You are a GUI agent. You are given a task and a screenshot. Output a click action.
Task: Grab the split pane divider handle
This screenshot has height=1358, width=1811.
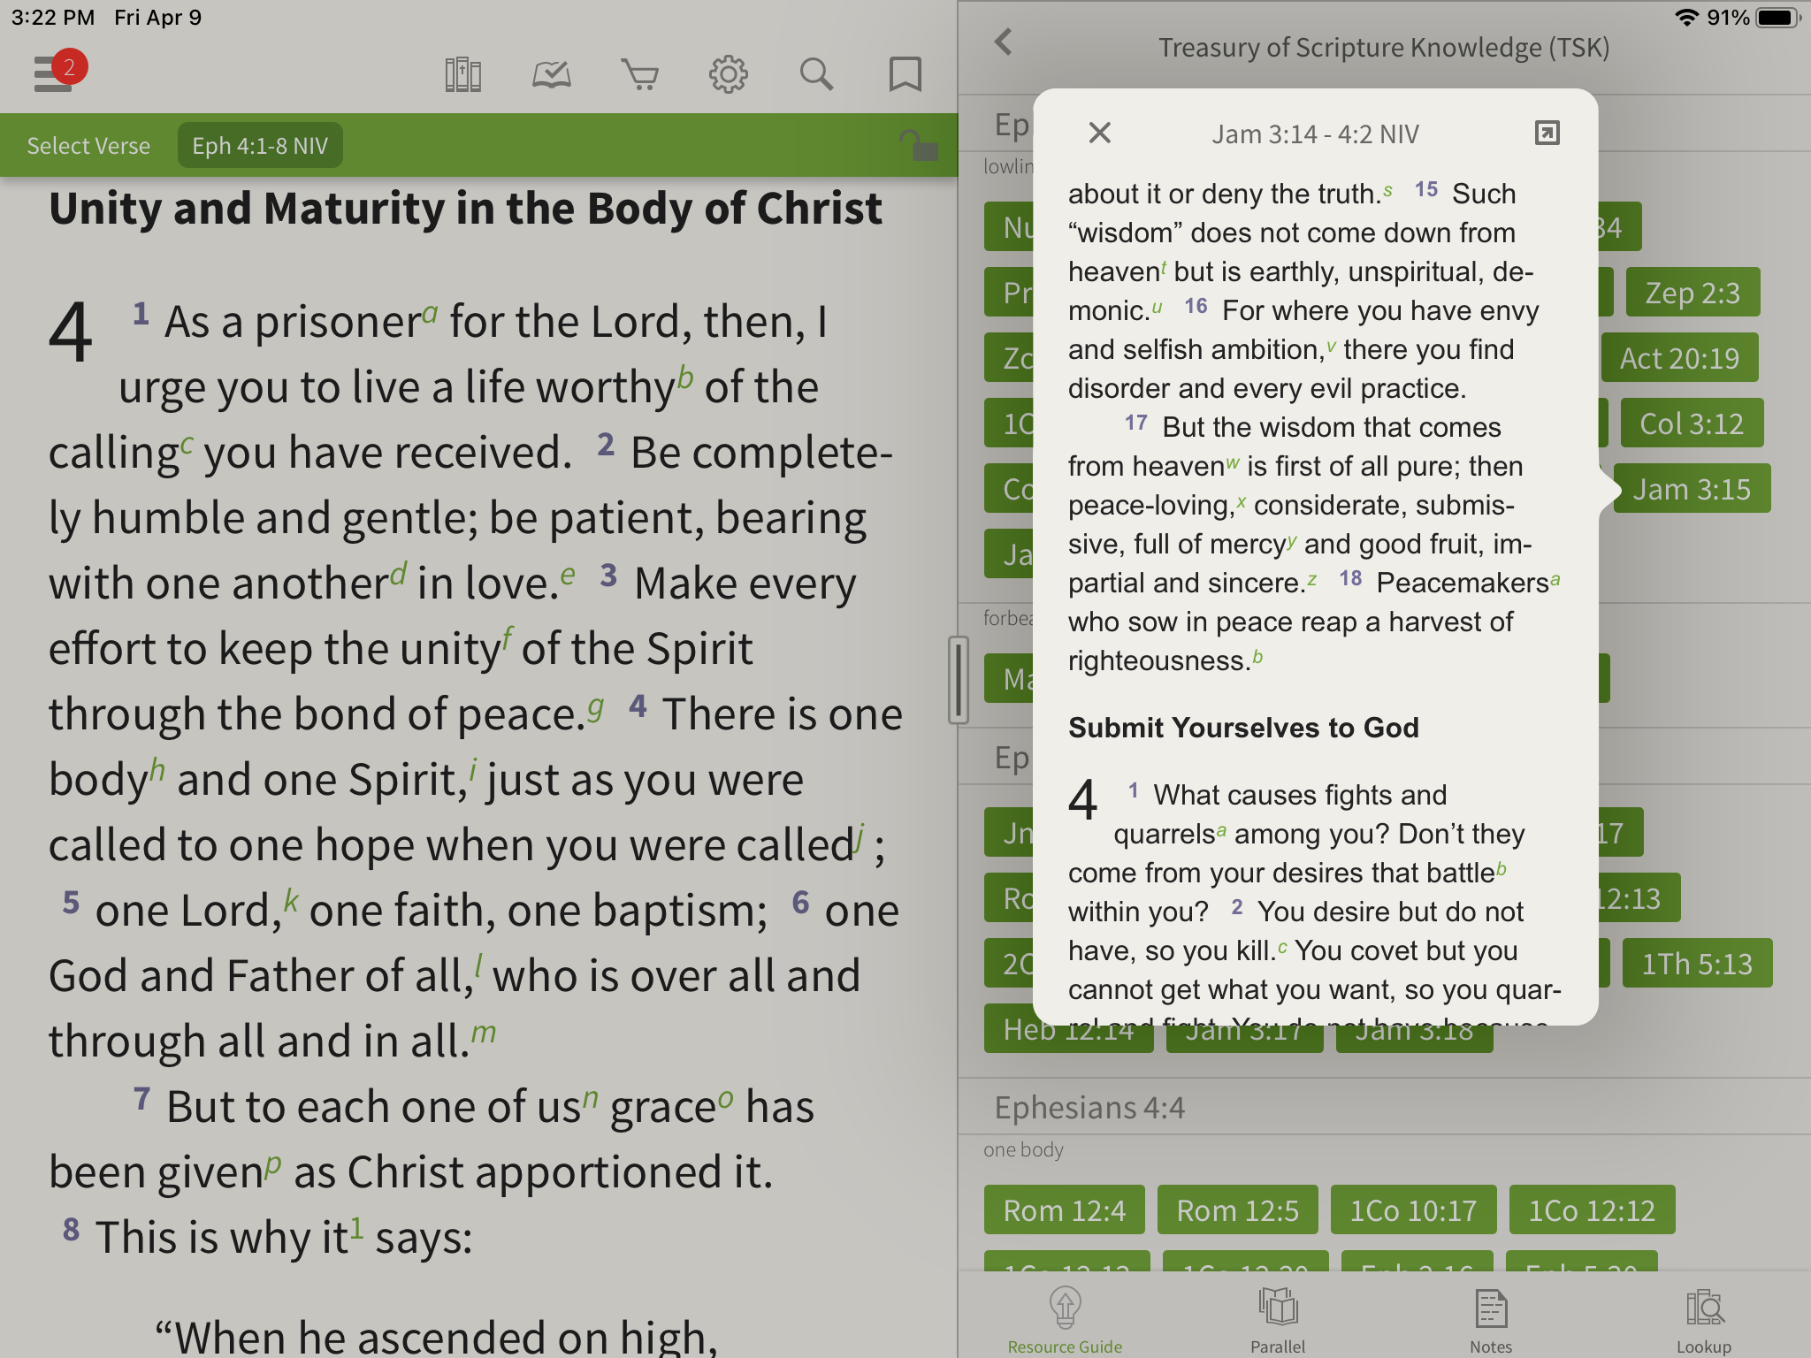pyautogui.click(x=958, y=680)
